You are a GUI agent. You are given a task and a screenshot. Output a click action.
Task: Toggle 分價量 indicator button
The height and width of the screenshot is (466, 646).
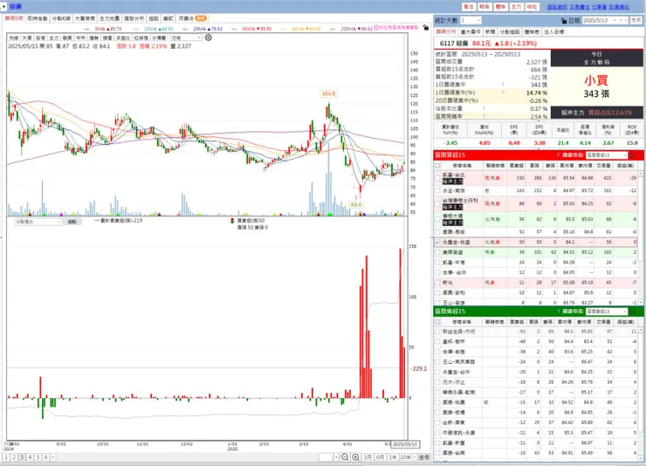[x=159, y=38]
